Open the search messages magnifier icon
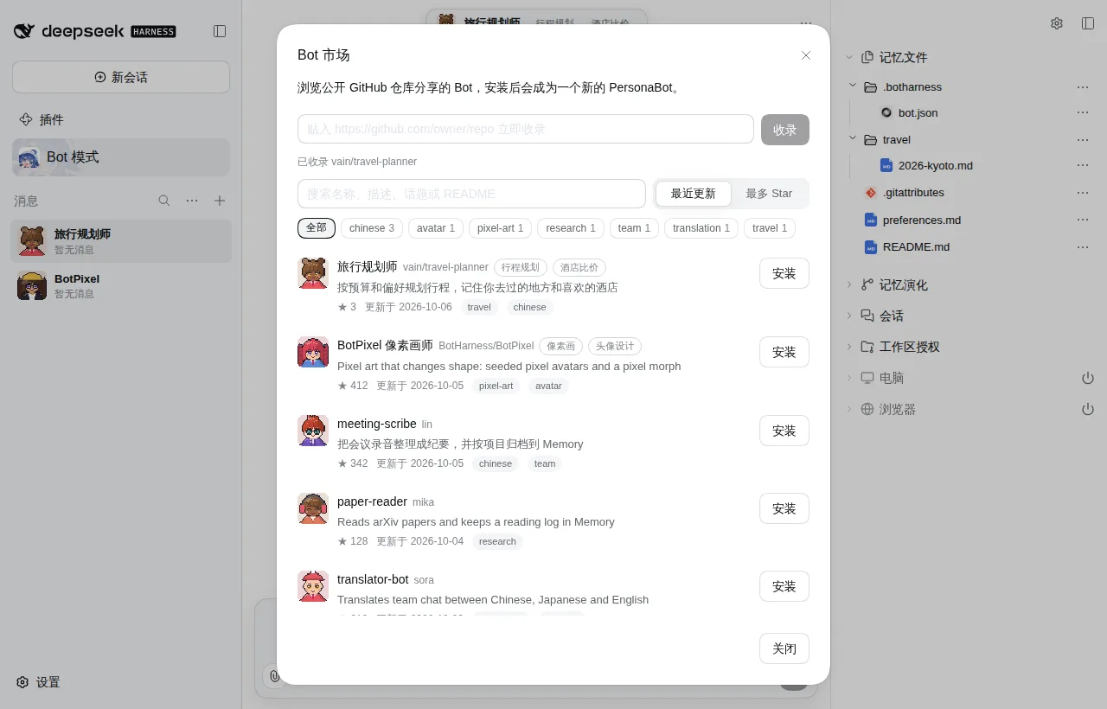Viewport: 1107px width, 709px height. (164, 201)
